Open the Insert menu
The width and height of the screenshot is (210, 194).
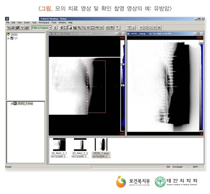[x=27, y=22]
